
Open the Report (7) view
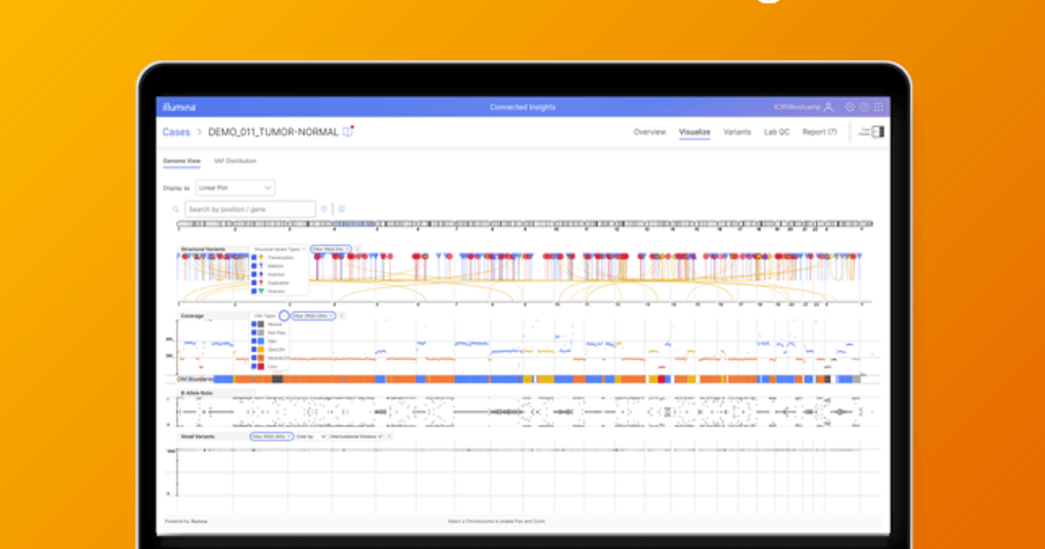coord(819,132)
